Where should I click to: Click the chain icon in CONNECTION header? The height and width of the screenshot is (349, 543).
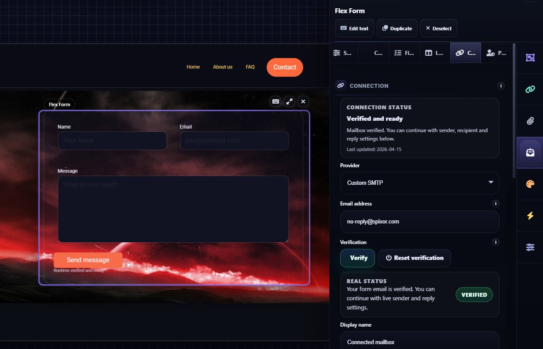341,86
